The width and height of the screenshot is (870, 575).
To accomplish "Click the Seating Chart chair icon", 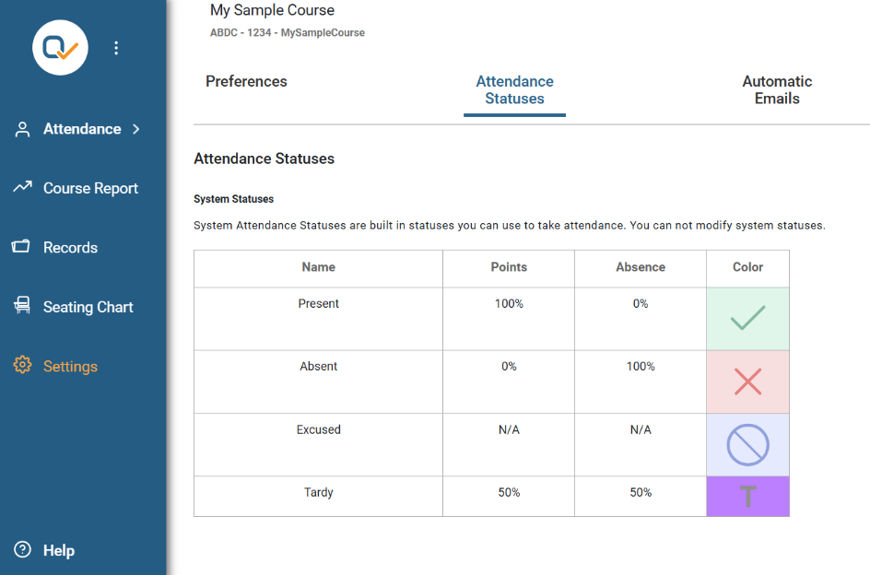I will point(22,305).
